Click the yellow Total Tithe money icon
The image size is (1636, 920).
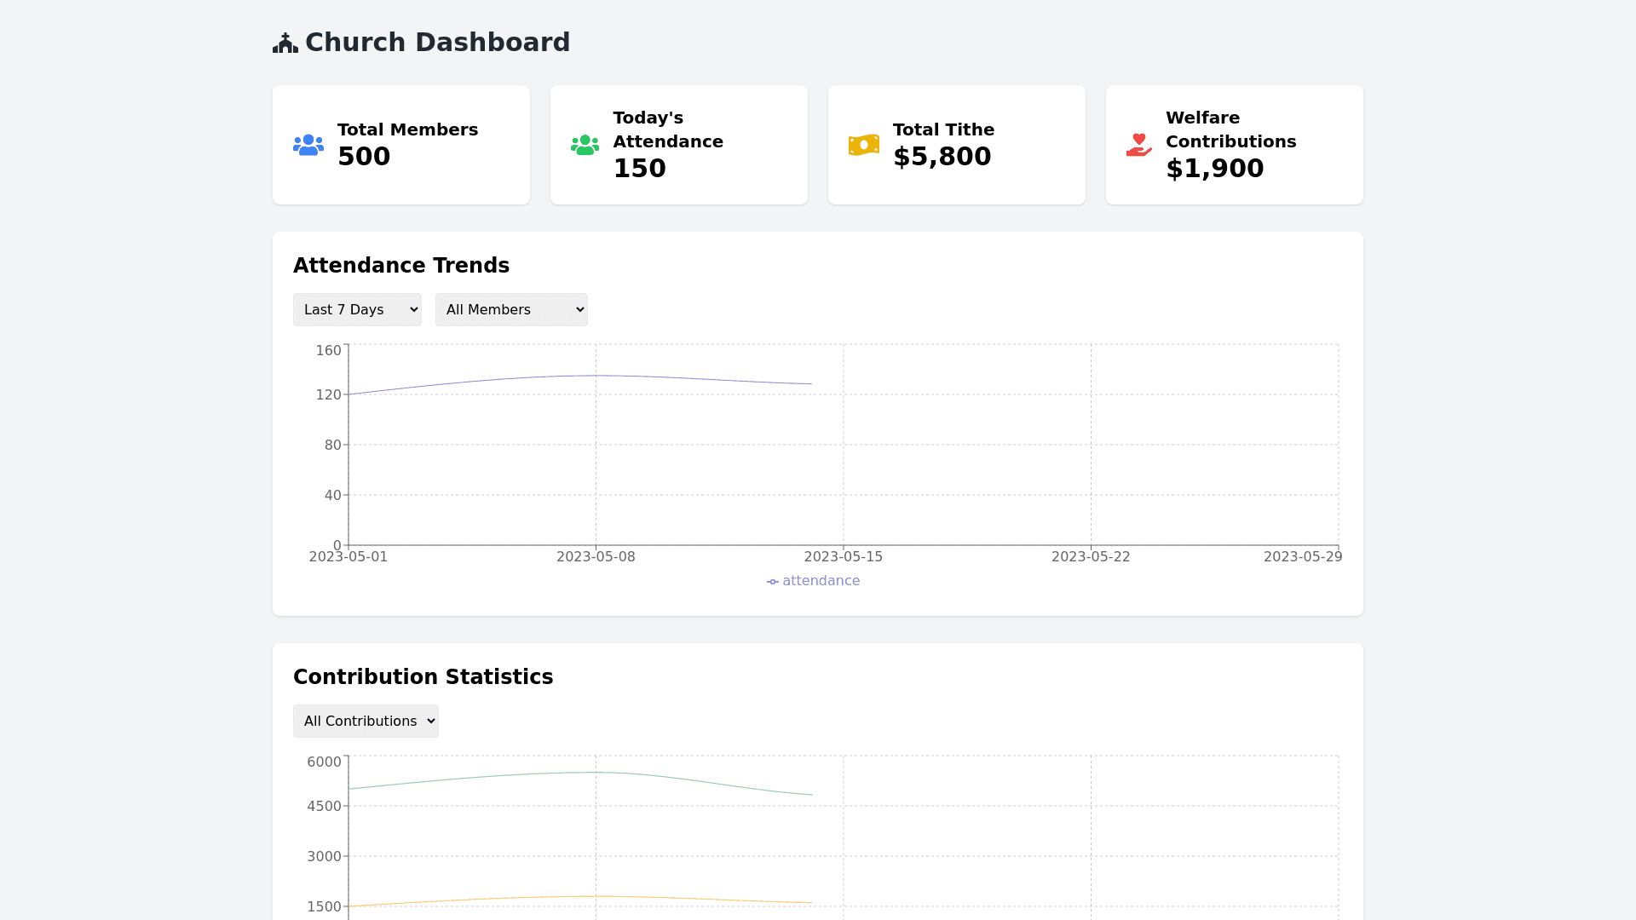(x=863, y=145)
